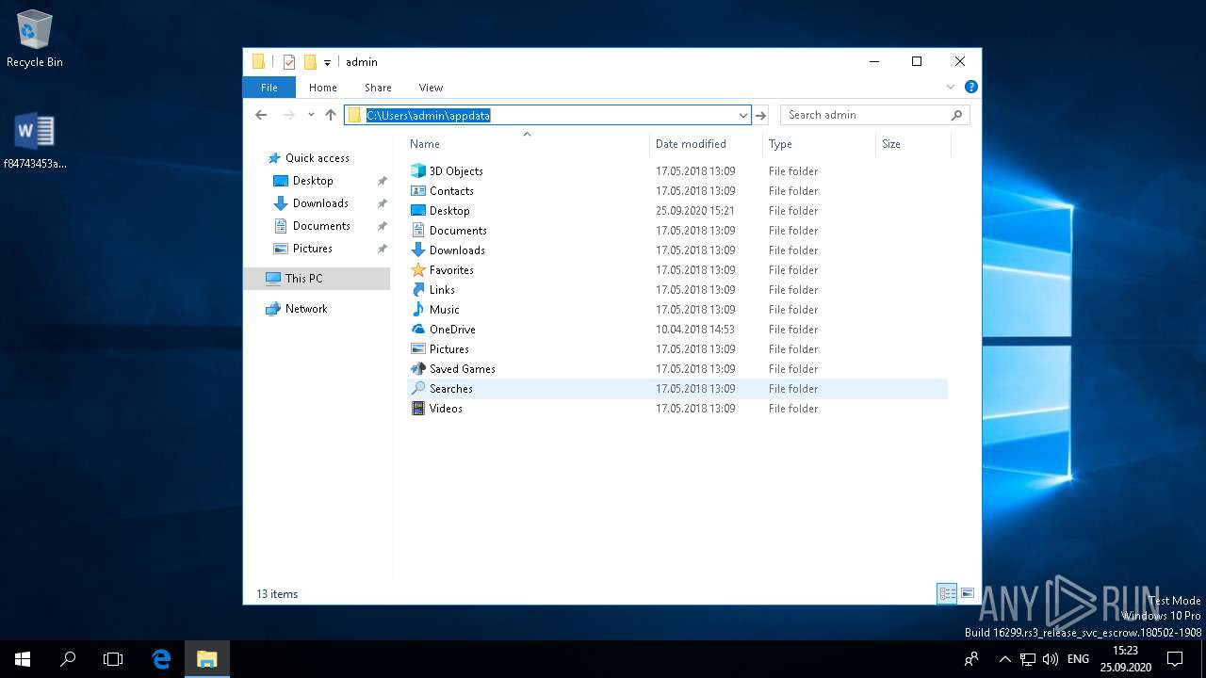The height and width of the screenshot is (678, 1206).
Task: Open the address bar history dropdown
Action: click(x=743, y=115)
